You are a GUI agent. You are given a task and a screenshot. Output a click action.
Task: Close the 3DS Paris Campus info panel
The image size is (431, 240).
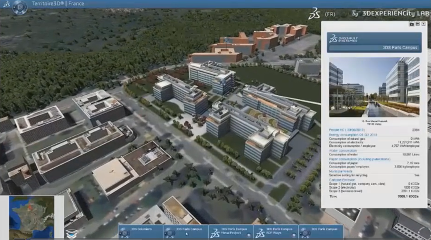[x=424, y=24]
